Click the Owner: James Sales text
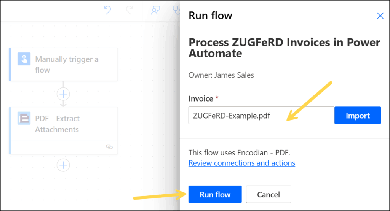The width and height of the screenshot is (390, 211). point(221,75)
